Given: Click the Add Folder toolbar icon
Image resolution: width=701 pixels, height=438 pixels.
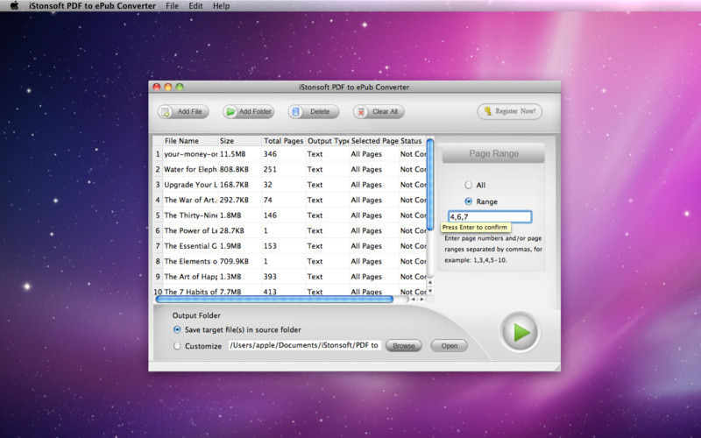Looking at the screenshot, I should click(232, 112).
